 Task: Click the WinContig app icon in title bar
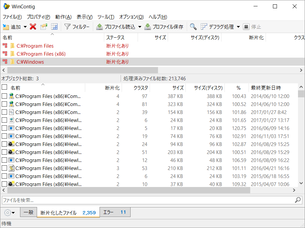tap(6, 6)
